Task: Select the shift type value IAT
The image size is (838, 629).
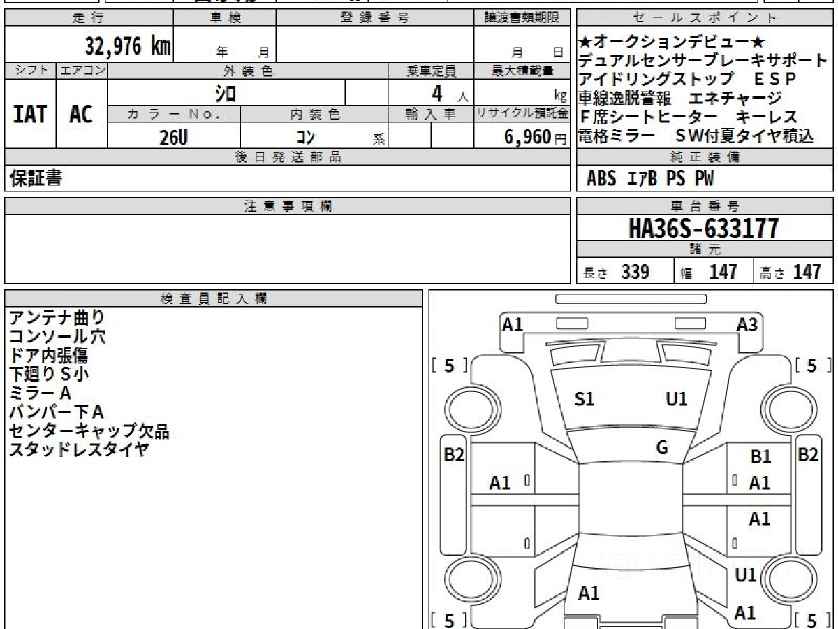Action: [30, 114]
